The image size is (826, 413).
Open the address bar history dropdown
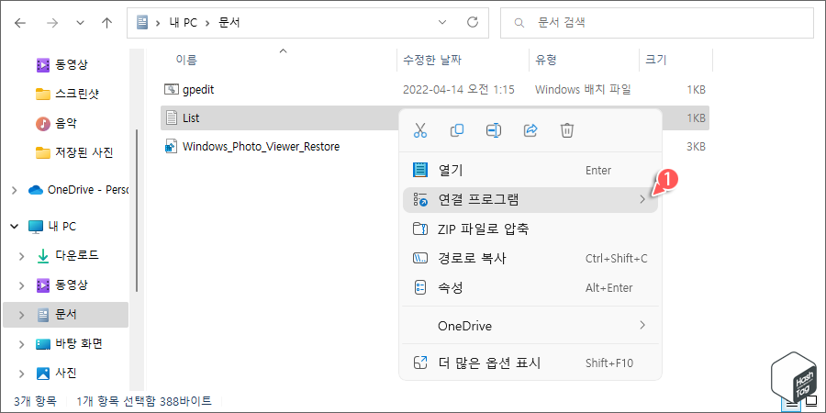point(442,22)
